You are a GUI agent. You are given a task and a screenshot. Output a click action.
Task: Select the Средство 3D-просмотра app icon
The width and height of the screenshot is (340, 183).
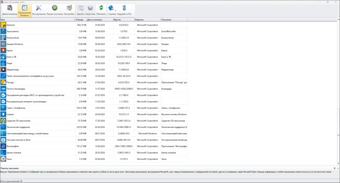[3, 121]
